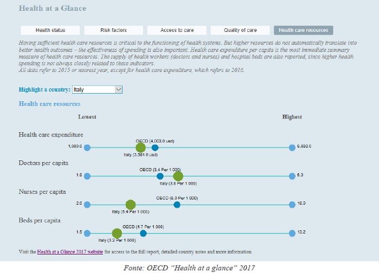
Task: Click Italy's green health care expenditure marker
Action: [140, 147]
